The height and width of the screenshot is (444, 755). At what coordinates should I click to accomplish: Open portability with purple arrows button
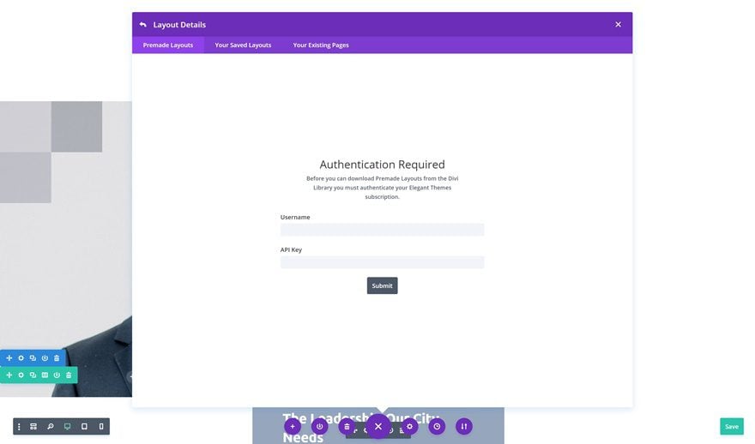click(464, 427)
